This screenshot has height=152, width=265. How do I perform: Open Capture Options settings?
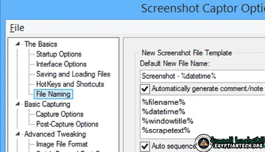(59, 114)
